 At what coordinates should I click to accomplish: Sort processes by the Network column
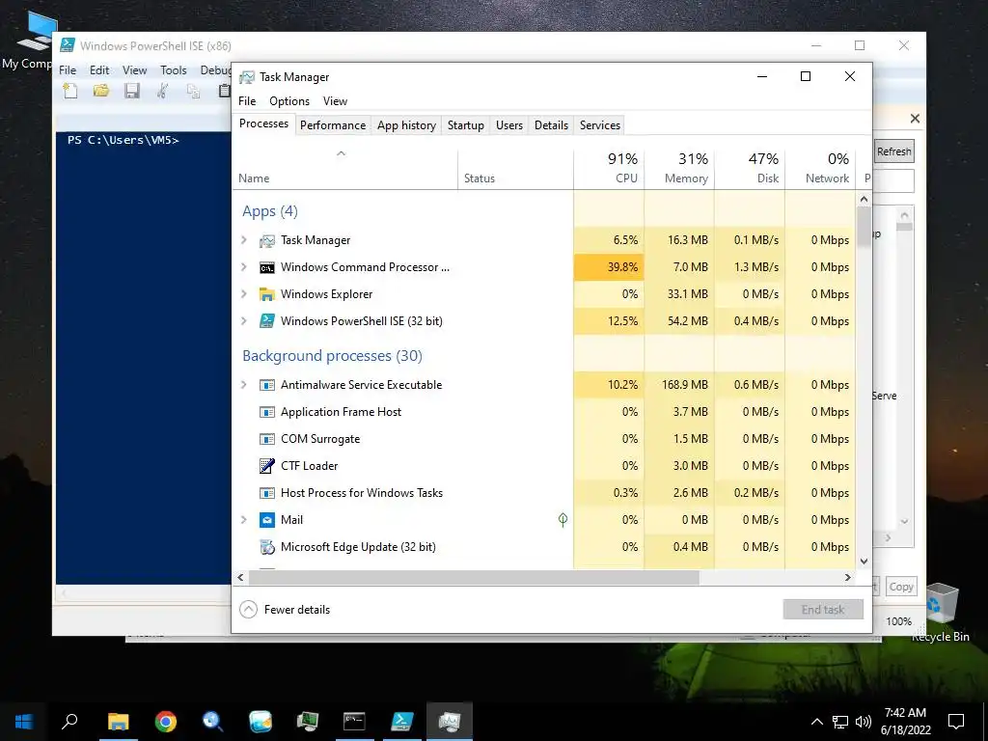[x=820, y=168]
